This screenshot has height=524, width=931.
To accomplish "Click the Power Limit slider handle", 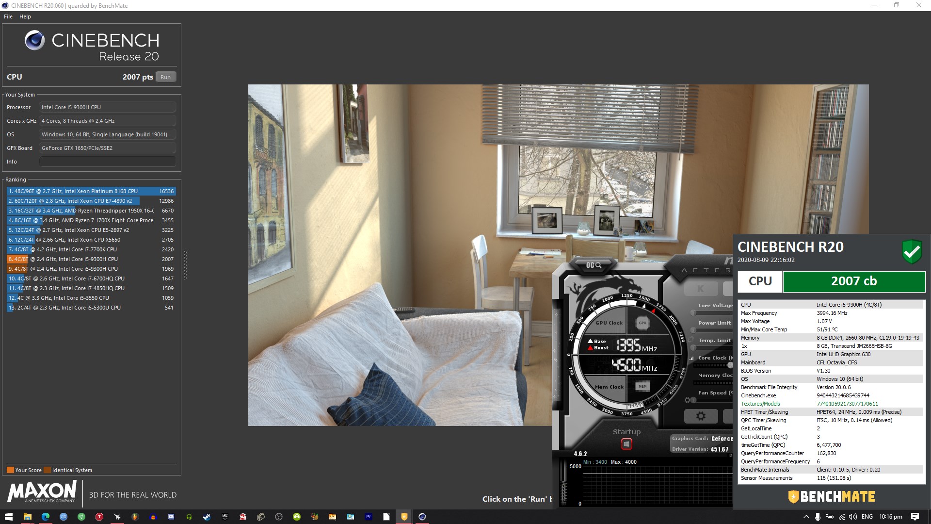I will point(693,330).
